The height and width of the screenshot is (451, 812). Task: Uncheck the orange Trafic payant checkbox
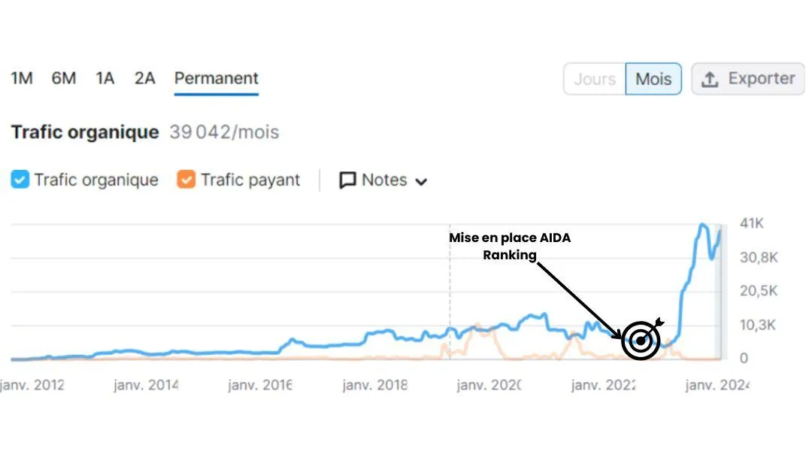coord(186,180)
